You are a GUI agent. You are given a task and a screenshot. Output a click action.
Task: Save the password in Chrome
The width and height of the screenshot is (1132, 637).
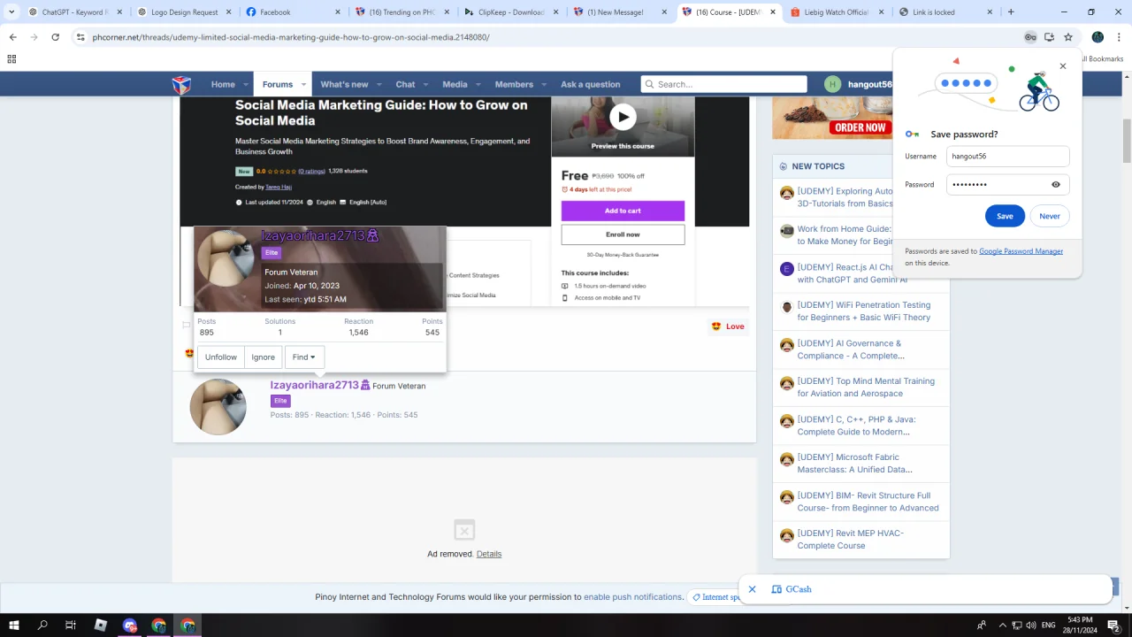click(1005, 216)
